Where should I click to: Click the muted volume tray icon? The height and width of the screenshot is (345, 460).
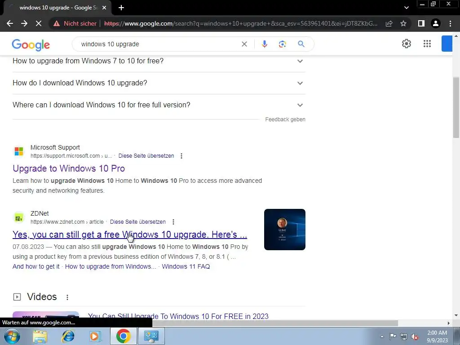415,336
